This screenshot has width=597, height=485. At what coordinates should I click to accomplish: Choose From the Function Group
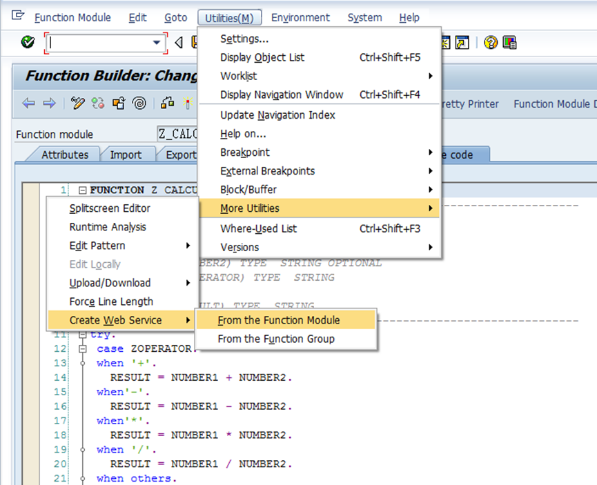pyautogui.click(x=286, y=339)
